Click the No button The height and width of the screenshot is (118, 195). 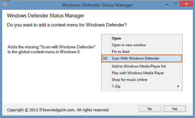[x=150, y=109]
